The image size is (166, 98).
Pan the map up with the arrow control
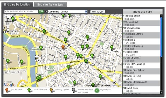pyautogui.click(x=8, y=17)
